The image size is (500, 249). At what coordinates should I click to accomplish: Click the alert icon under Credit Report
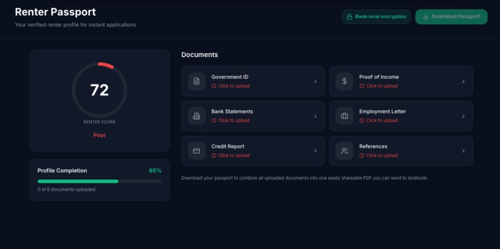[213, 155]
